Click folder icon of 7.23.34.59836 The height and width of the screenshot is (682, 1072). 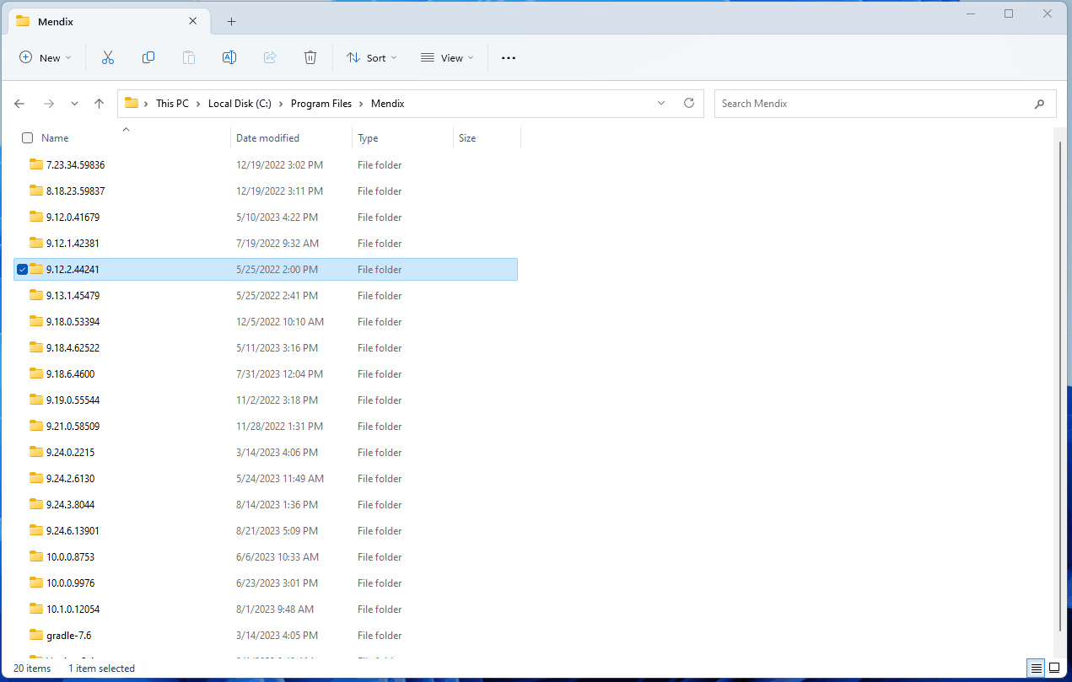pyautogui.click(x=35, y=164)
